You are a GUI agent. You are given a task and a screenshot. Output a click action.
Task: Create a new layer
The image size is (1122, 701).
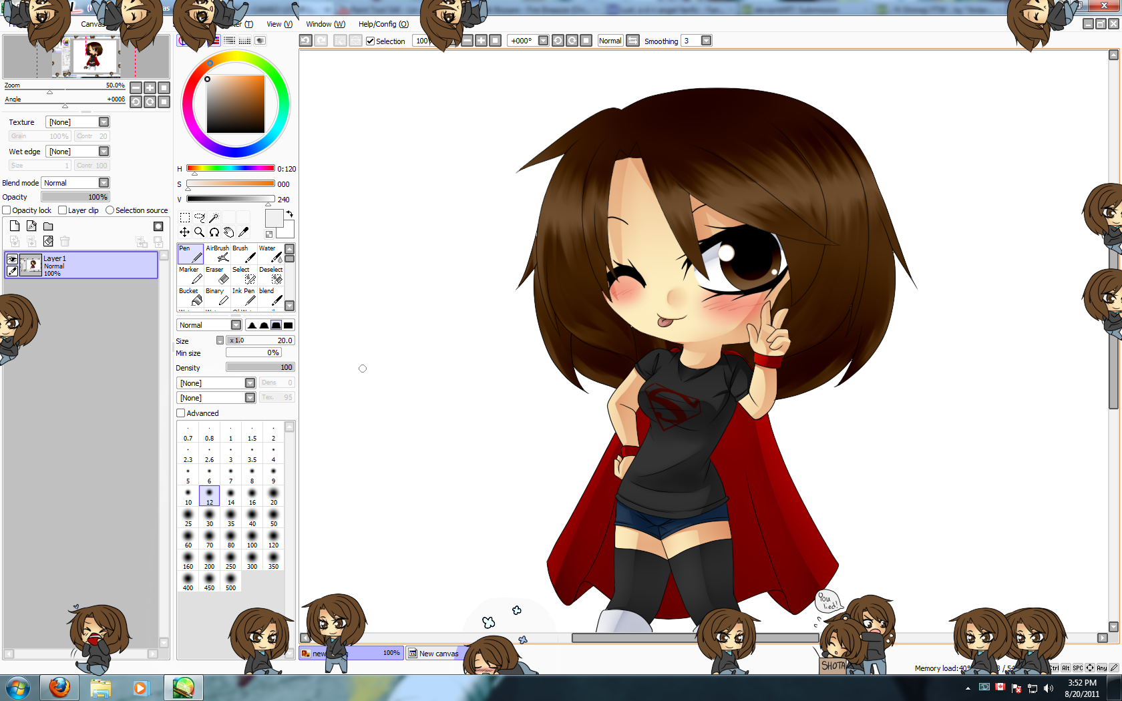point(14,226)
